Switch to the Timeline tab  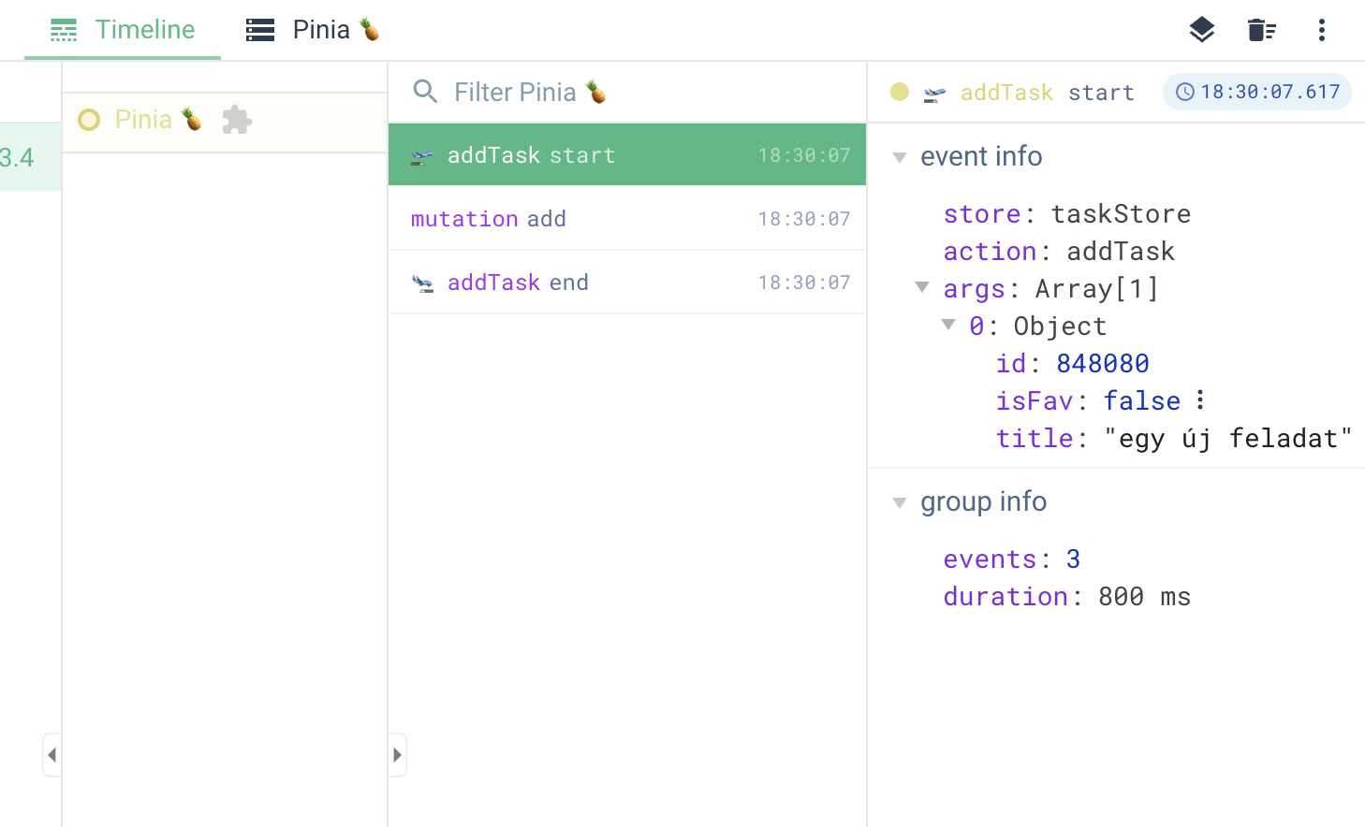pyautogui.click(x=123, y=30)
